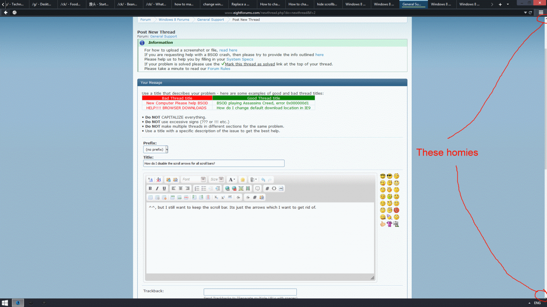The width and height of the screenshot is (547, 307).
Task: Open address bar history dropdown arrow
Action: 525,13
